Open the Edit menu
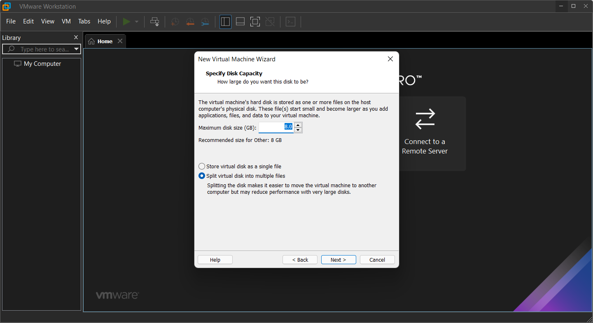The width and height of the screenshot is (593, 323). pos(28,21)
